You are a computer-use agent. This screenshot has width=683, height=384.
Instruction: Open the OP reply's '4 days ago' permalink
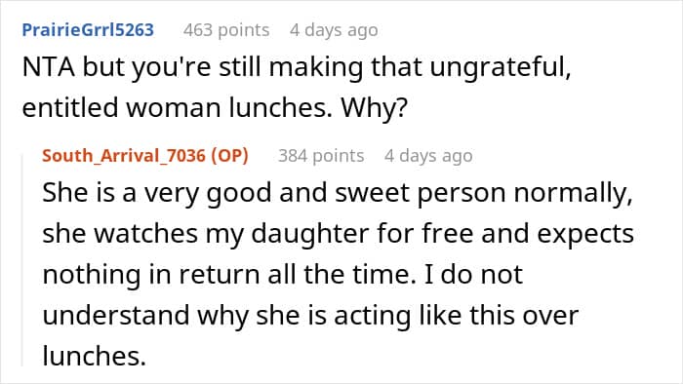[x=428, y=156]
